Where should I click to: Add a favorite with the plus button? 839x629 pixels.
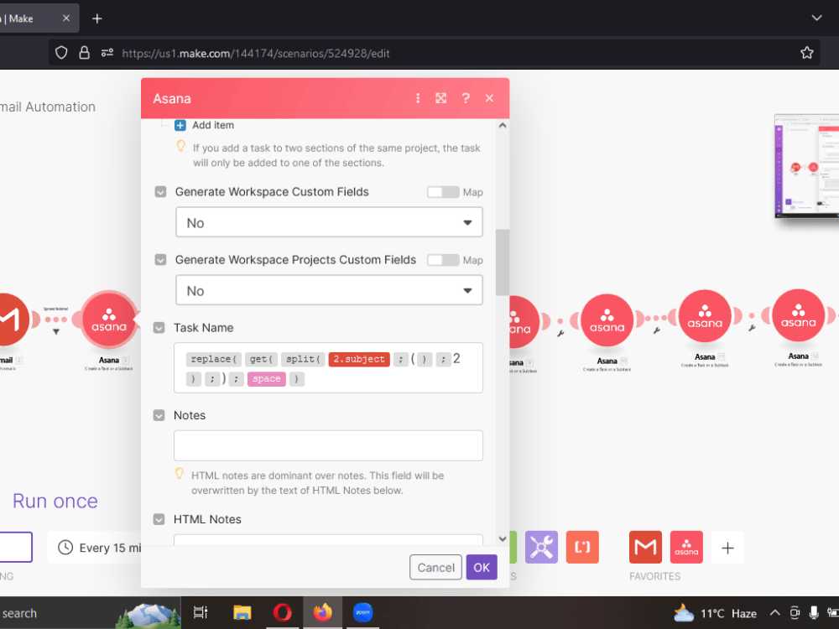pos(727,548)
